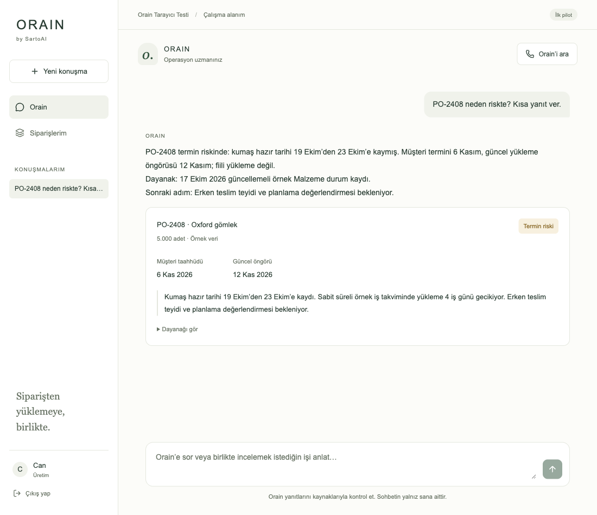This screenshot has height=515, width=597.
Task: Click the 'Müşteri taahhüdü' label
Action: (x=180, y=261)
